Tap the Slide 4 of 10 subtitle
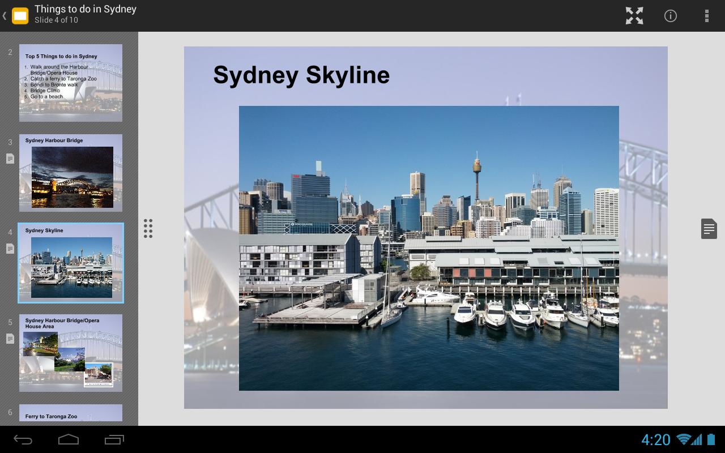 coord(56,20)
